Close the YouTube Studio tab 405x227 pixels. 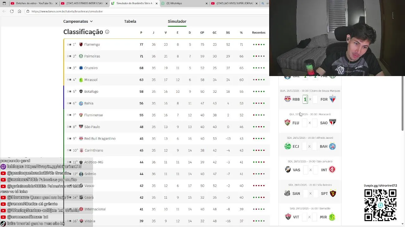(x=56, y=3)
